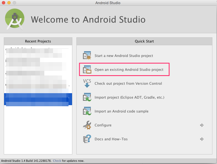The height and width of the screenshot is (164, 217).
Task: Click the Docs and How-Tos question mark icon
Action: coord(87,139)
